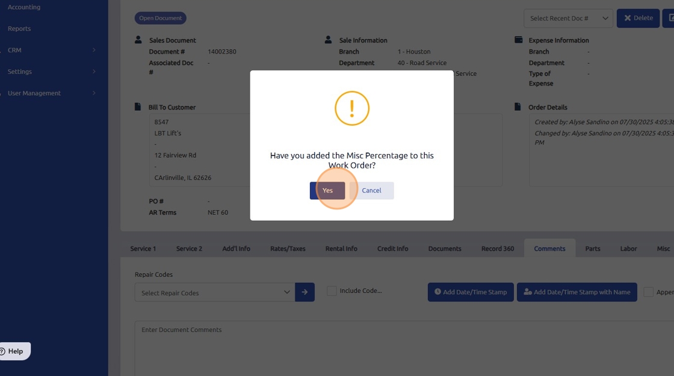
Task: Click the Sale Information person icon
Action: [x=328, y=40]
